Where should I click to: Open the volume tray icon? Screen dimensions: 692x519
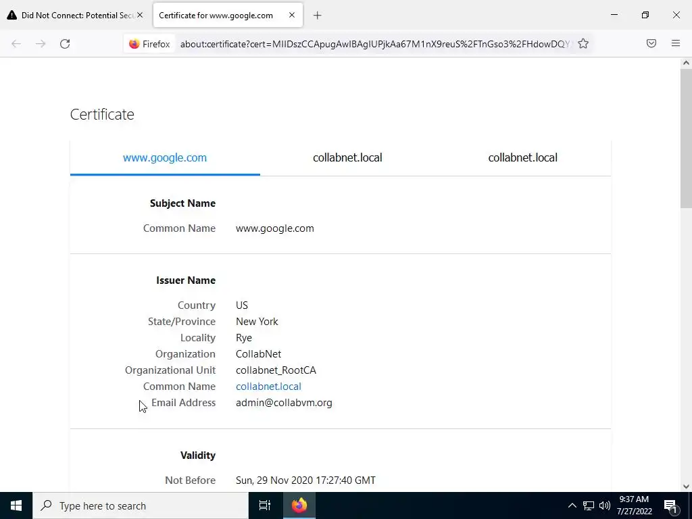[605, 505]
